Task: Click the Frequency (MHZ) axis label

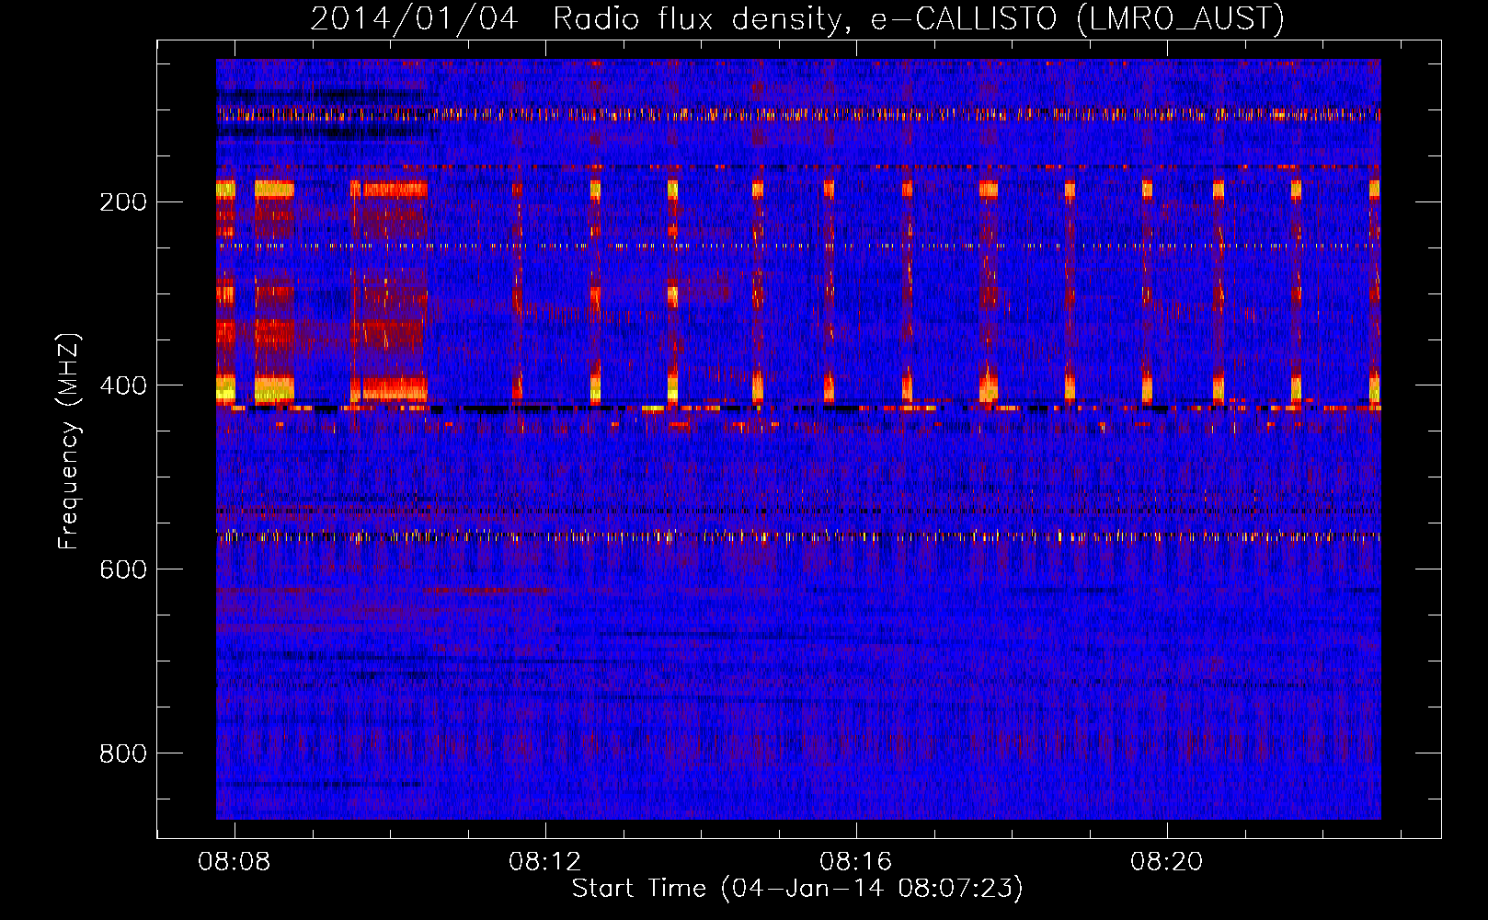Action: click(69, 442)
